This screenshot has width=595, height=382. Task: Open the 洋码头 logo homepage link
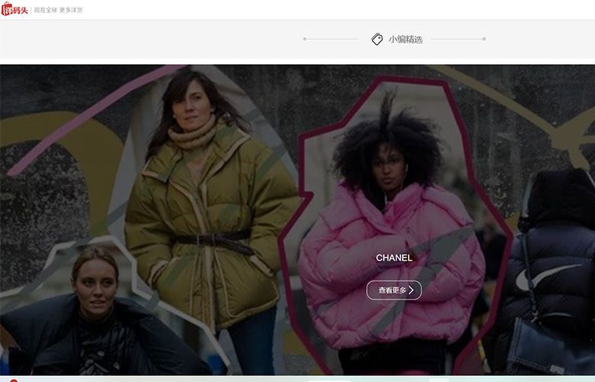pos(14,9)
